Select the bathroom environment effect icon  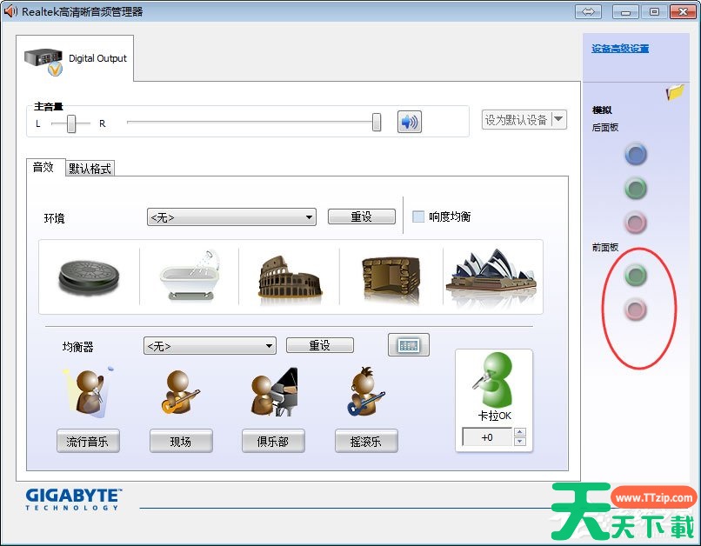tap(189, 276)
